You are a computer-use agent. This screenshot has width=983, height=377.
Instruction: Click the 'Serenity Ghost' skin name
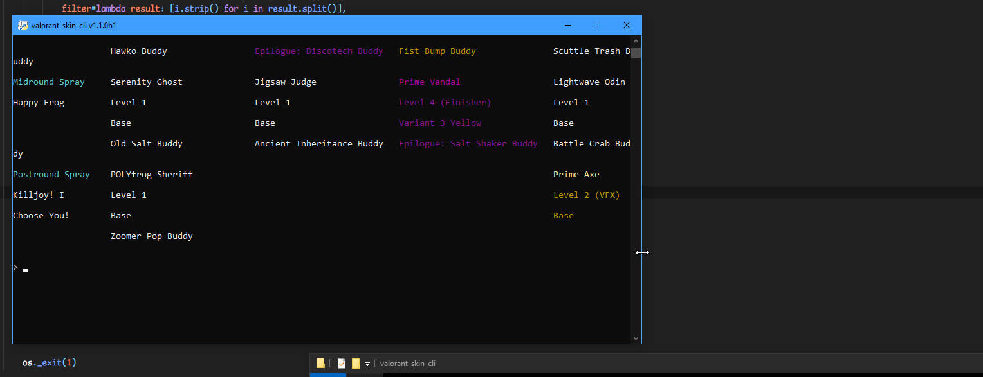pyautogui.click(x=147, y=82)
